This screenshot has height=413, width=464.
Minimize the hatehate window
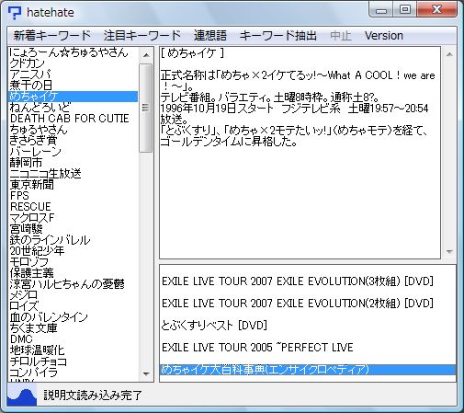(x=381, y=10)
